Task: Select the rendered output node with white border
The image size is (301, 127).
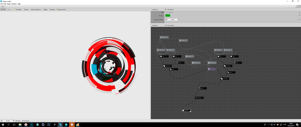Action: coord(186,110)
